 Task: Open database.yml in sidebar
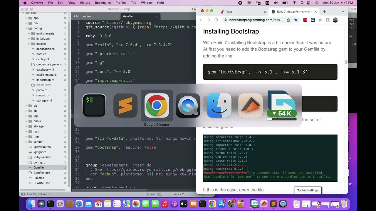click(x=45, y=69)
